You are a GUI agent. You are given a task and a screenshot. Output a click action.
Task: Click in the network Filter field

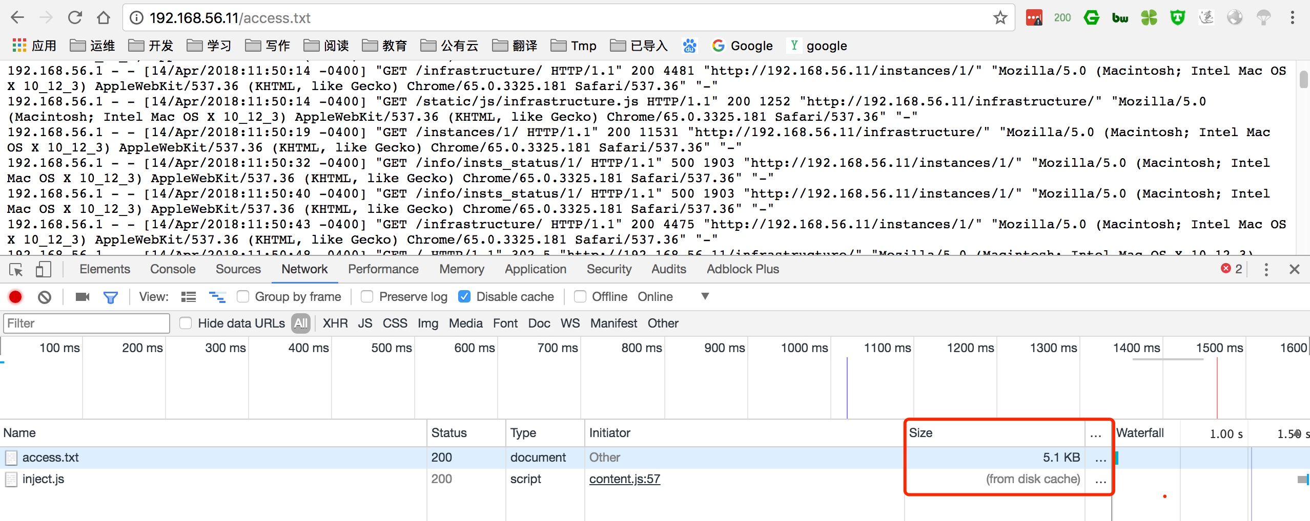(x=87, y=323)
